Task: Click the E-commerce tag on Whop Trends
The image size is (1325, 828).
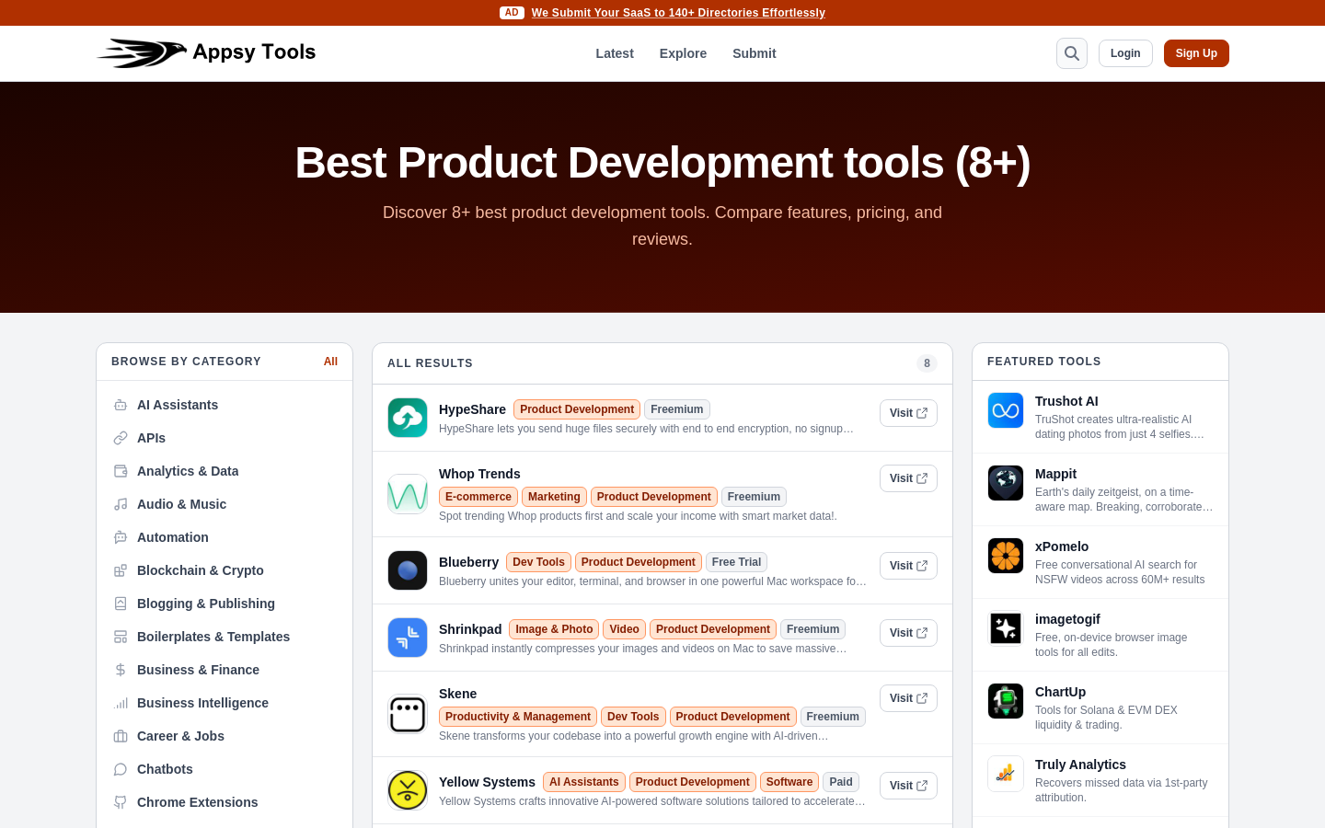Action: coord(478,497)
